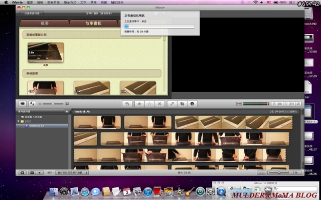Launch iTunes from the Dock
The width and height of the screenshot is (321, 200).
point(147,192)
